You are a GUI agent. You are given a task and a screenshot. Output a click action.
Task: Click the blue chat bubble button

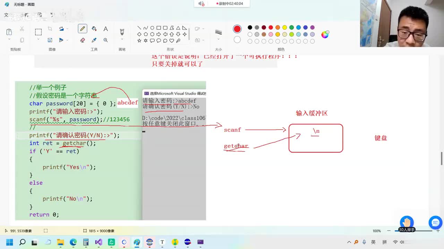[435, 223]
